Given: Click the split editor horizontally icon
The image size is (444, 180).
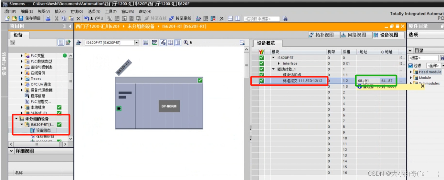Looking at the screenshot, I should pyautogui.click(x=230, y=18).
